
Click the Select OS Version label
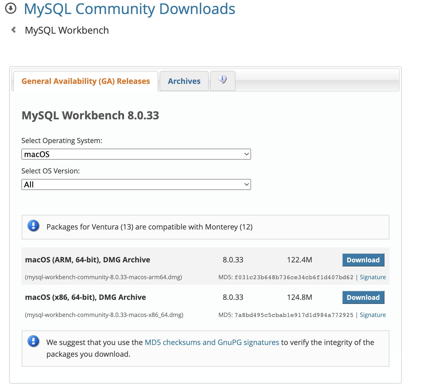pyautogui.click(x=51, y=171)
